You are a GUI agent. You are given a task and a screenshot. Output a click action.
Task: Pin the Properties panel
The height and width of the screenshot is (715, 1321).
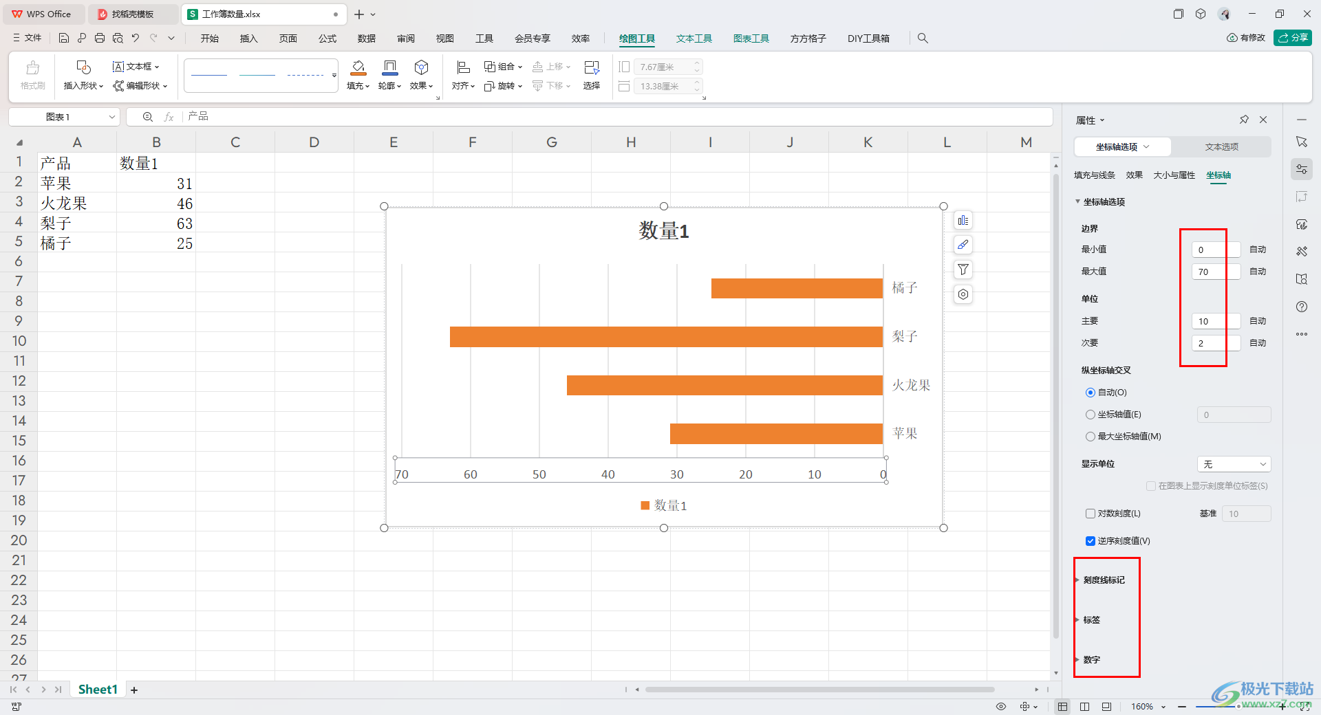pyautogui.click(x=1244, y=120)
